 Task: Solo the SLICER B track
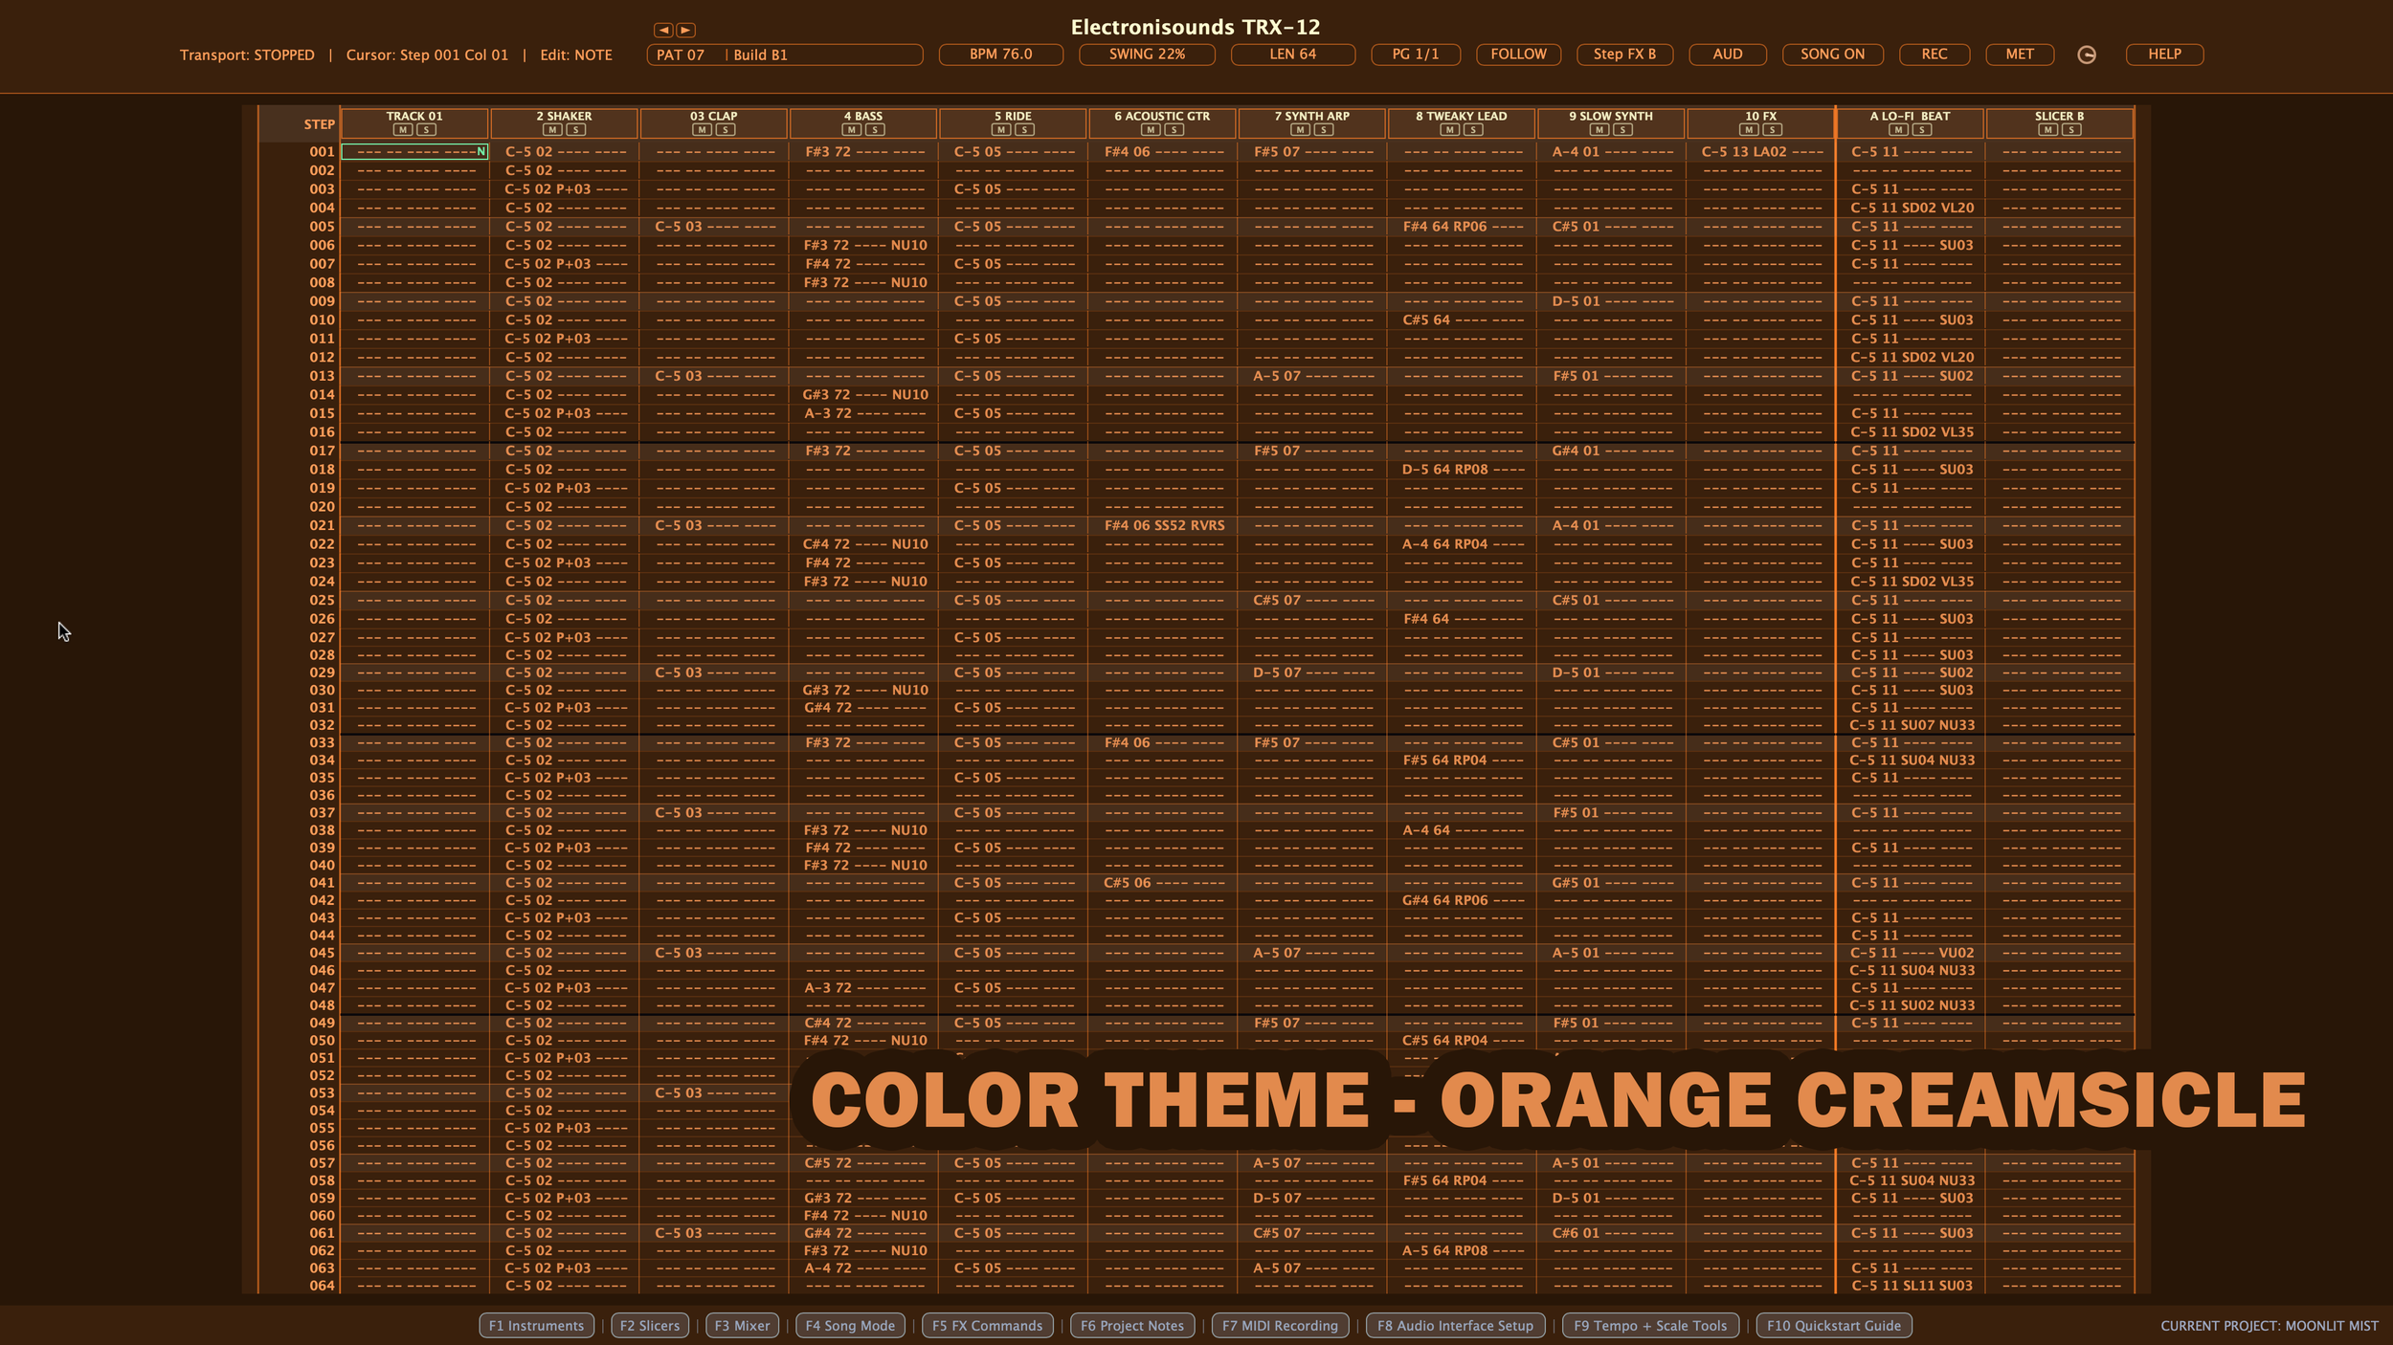2071,130
